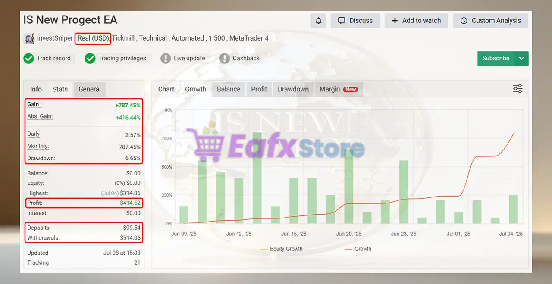Click the notification bell icon
Viewport: 552px width, 284px height.
pos(318,21)
